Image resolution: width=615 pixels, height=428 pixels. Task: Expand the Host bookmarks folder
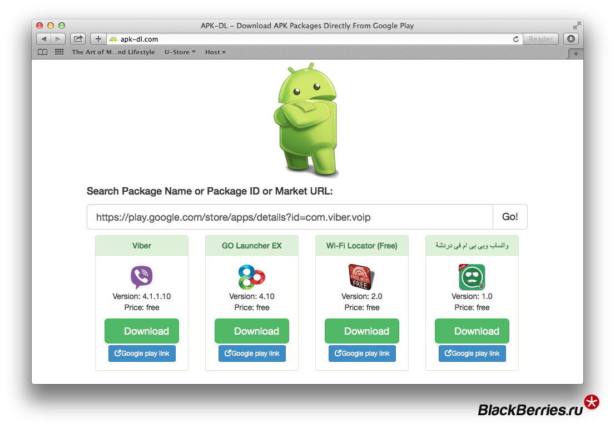215,52
